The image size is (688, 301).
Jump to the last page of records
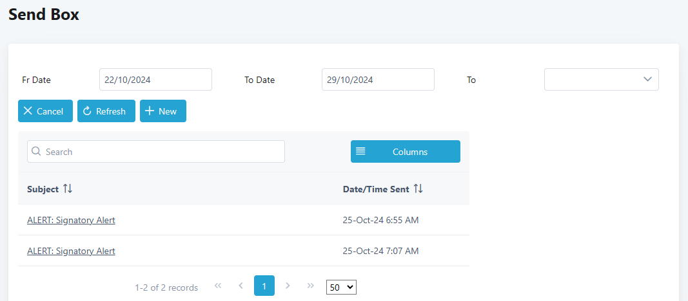pos(311,286)
